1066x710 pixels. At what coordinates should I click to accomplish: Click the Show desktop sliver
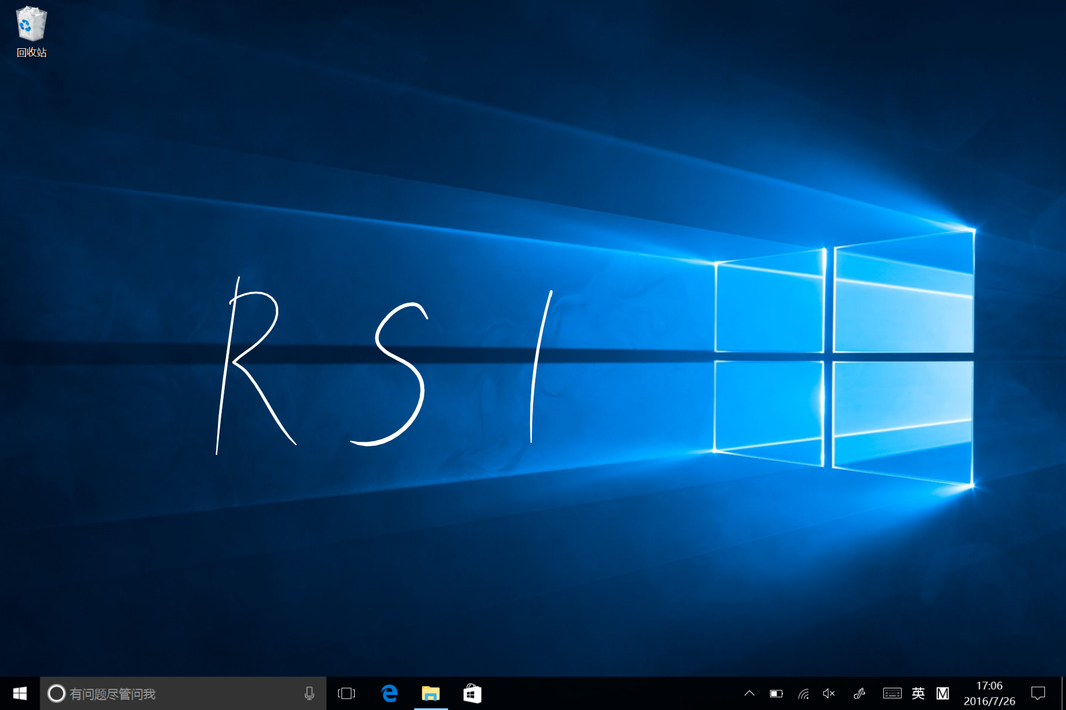point(1063,693)
